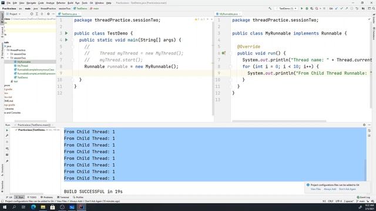Viewport: 376px width, 211px height.
Task: Open Run panel settings gear
Action: (x=364, y=125)
